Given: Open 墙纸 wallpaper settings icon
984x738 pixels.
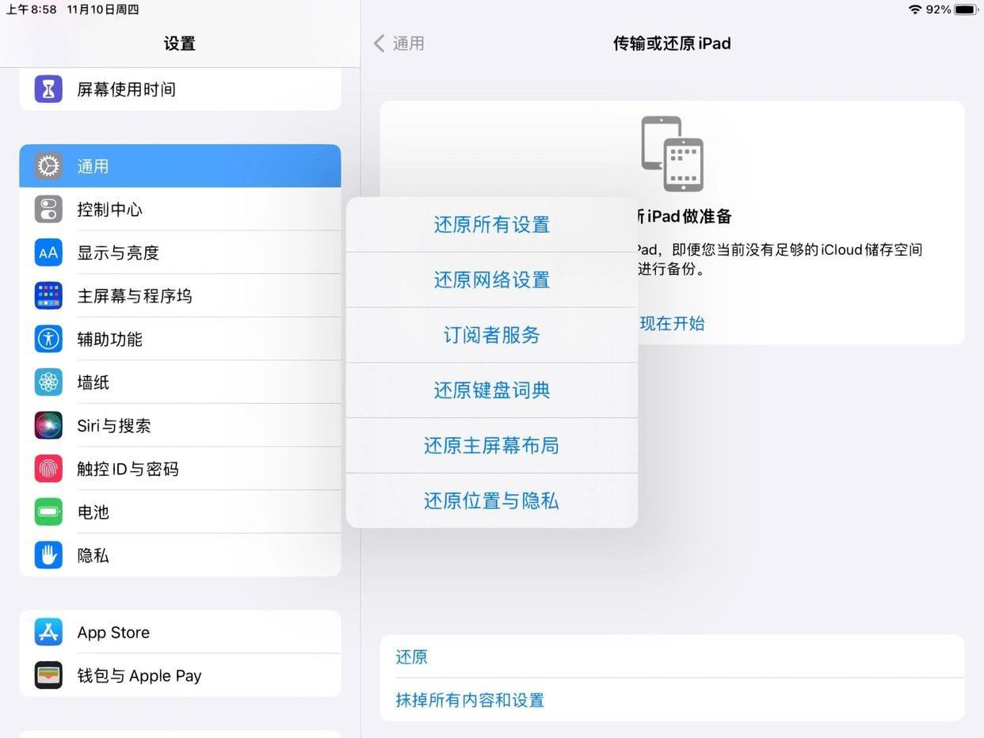Looking at the screenshot, I should 48,382.
